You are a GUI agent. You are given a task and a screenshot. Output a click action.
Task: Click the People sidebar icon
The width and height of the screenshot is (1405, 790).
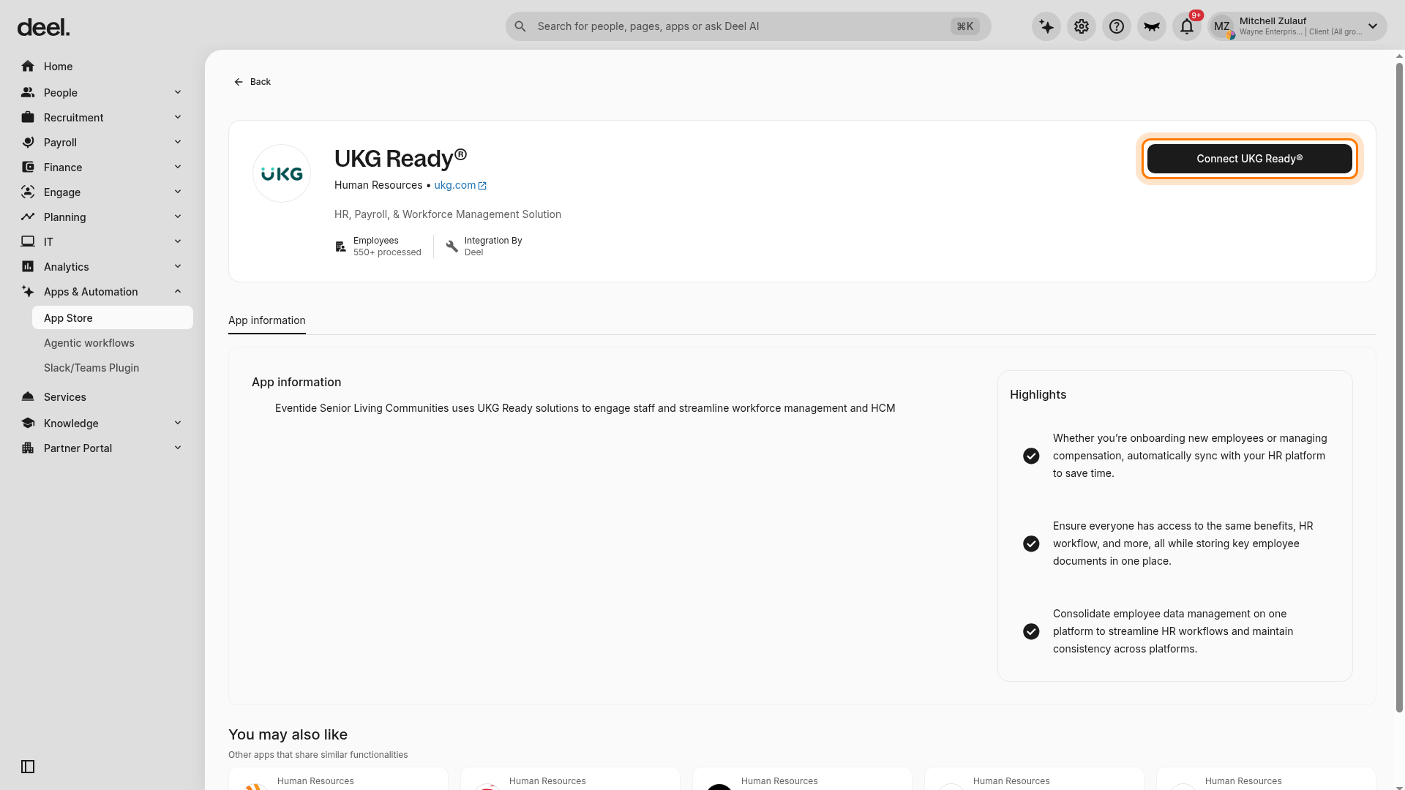(28, 93)
